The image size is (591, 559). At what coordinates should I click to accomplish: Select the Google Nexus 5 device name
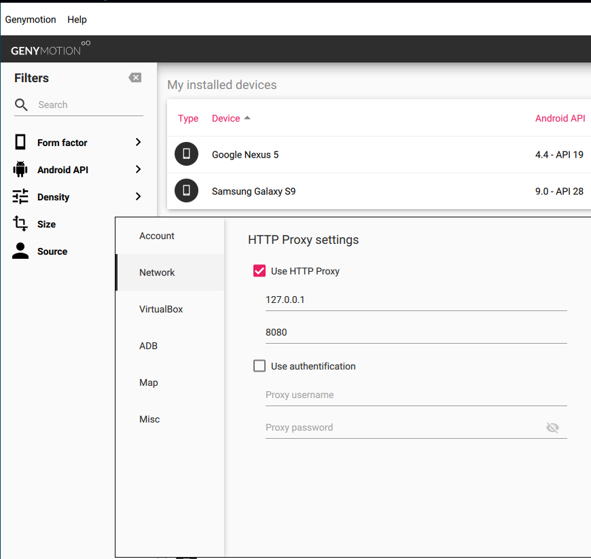click(245, 155)
